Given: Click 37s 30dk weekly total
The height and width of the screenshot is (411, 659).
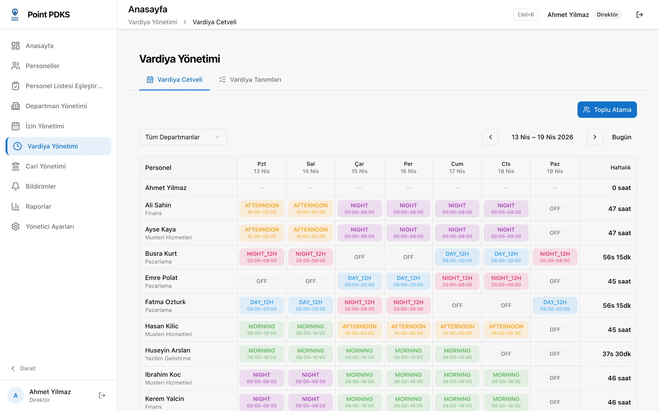Looking at the screenshot, I should click(616, 354).
